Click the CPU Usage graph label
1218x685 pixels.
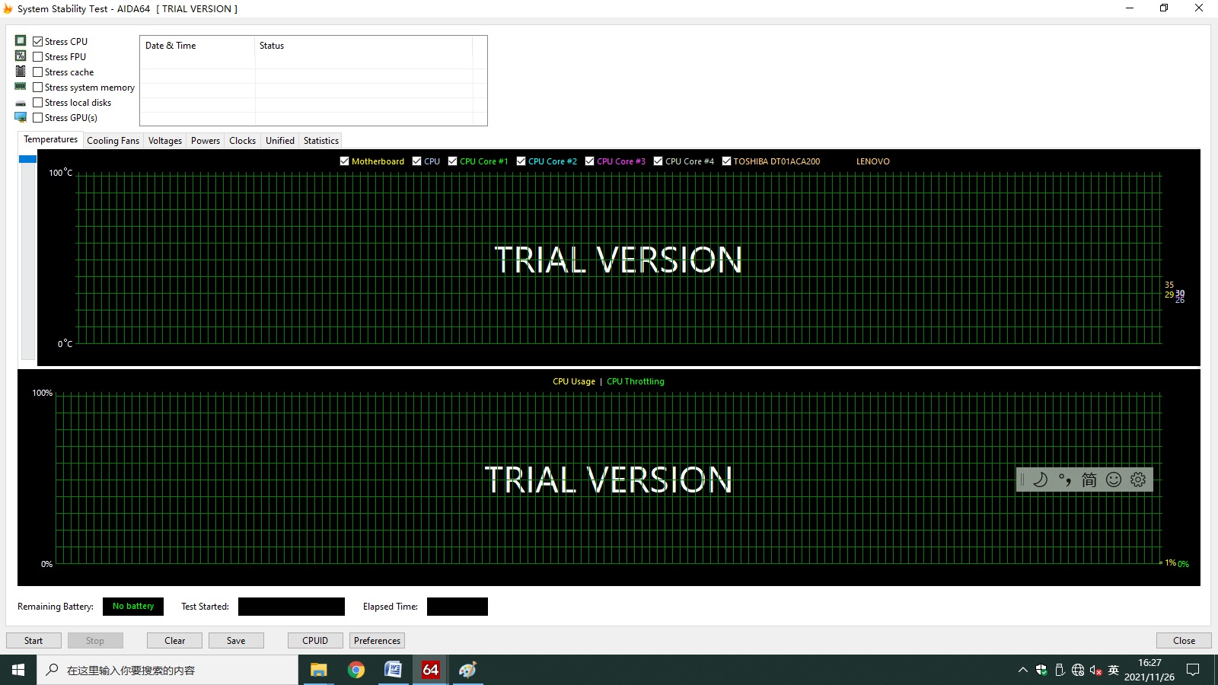pos(574,381)
